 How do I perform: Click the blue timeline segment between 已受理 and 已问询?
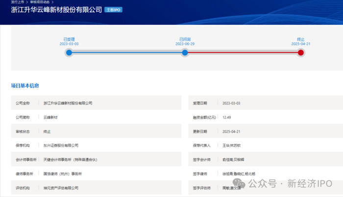pyautogui.click(x=127, y=52)
